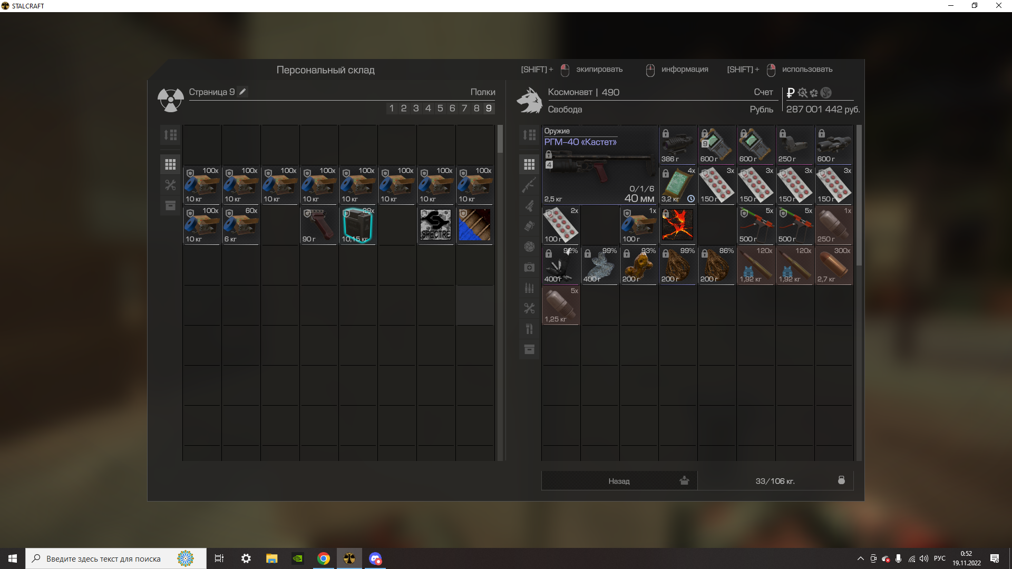The width and height of the screenshot is (1012, 569).
Task: Select the lava-textured patch item
Action: pyautogui.click(x=678, y=225)
